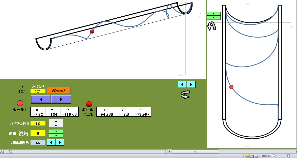Click the ボール1 light red circle

point(20,103)
